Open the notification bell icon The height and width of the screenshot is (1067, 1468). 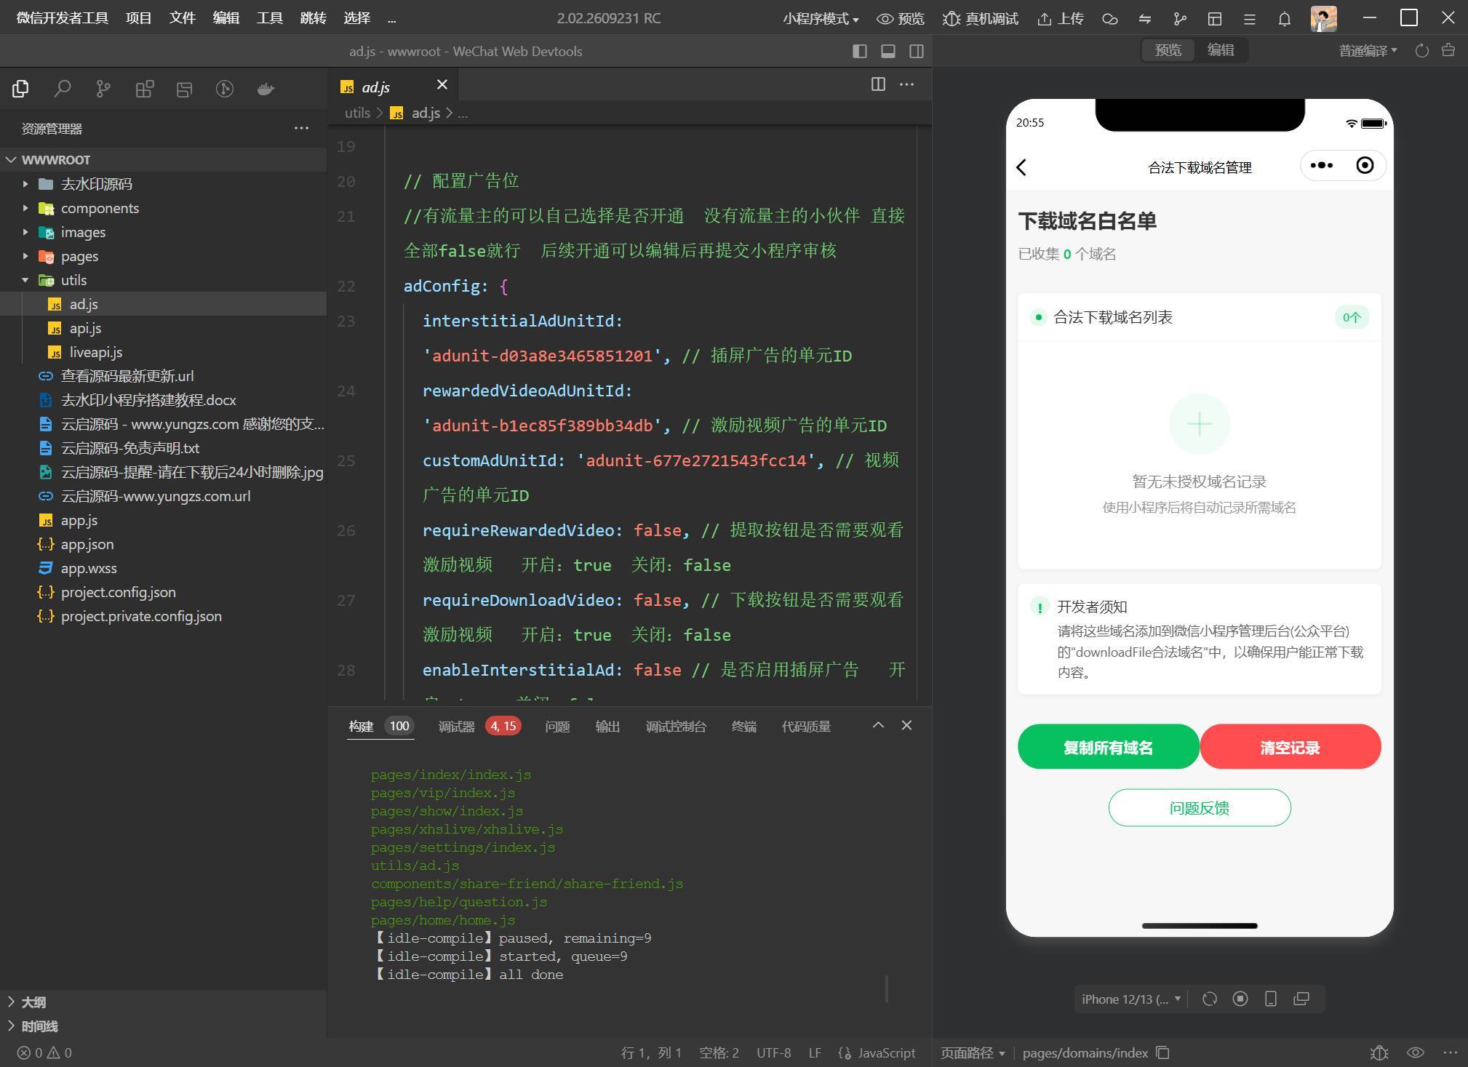1285,19
